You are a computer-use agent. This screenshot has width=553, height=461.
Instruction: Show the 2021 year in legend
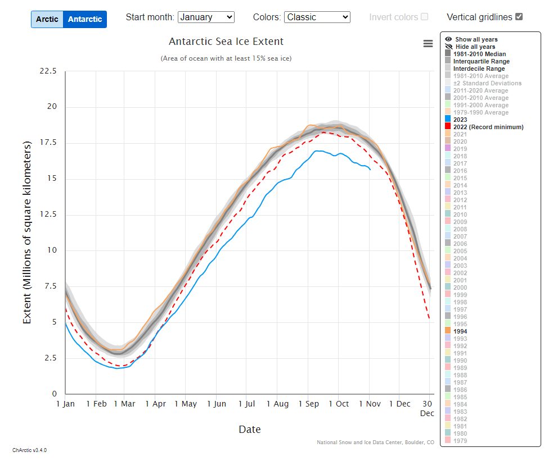460,134
